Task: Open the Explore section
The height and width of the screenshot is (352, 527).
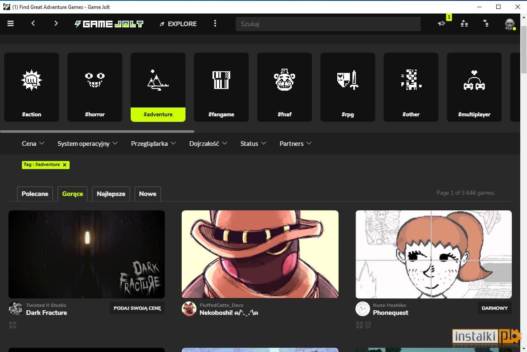Action: point(178,24)
